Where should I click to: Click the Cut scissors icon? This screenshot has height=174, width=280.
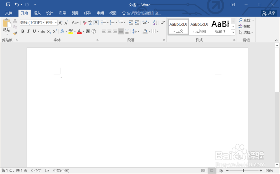tap(15, 21)
